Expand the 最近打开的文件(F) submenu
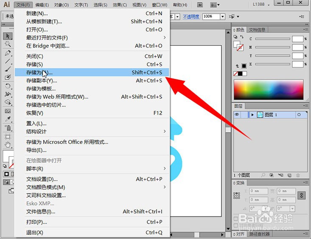The image size is (311, 239). tap(92, 37)
